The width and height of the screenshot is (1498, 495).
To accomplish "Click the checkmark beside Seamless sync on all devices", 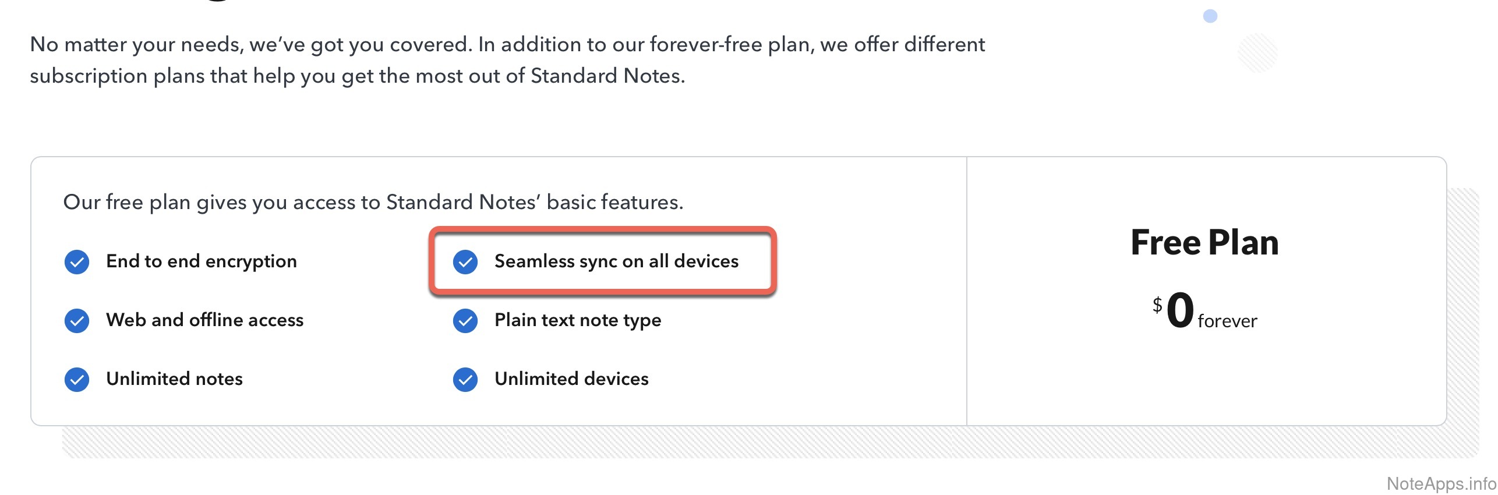I will 465,262.
